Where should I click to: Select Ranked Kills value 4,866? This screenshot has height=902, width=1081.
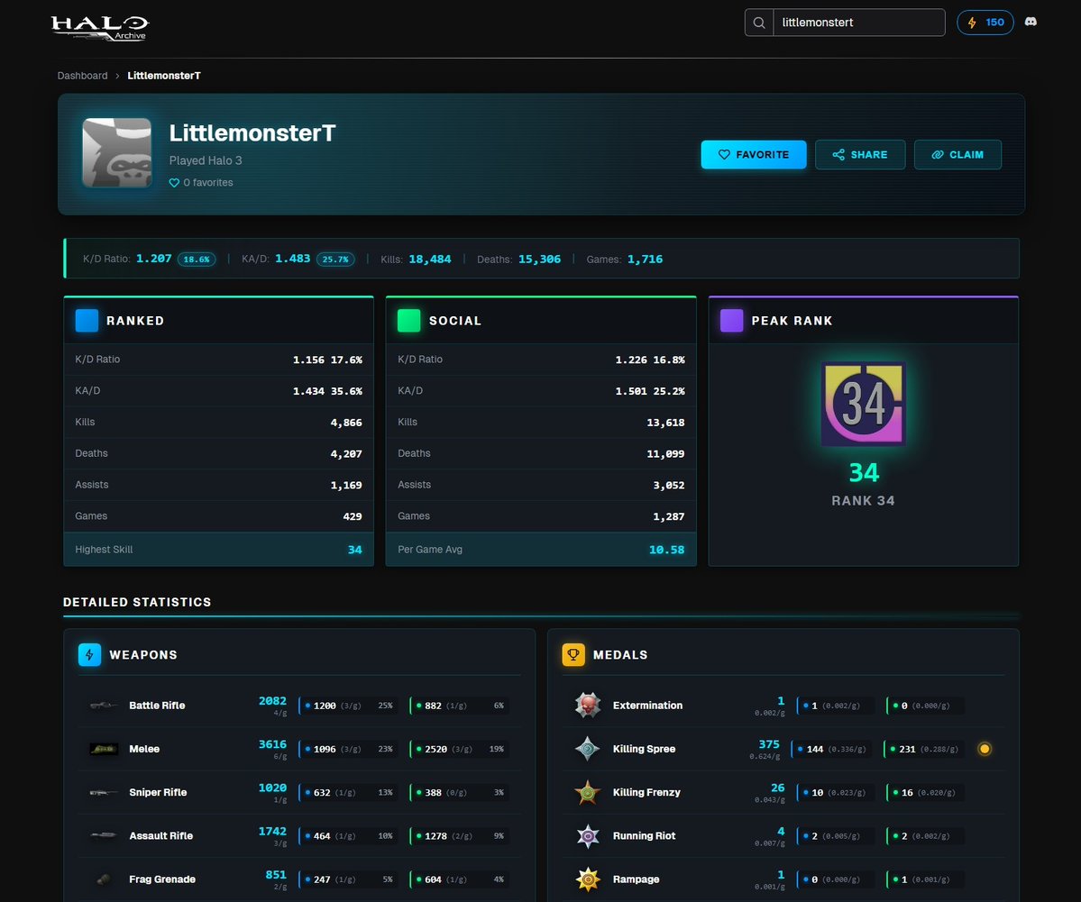(x=346, y=423)
